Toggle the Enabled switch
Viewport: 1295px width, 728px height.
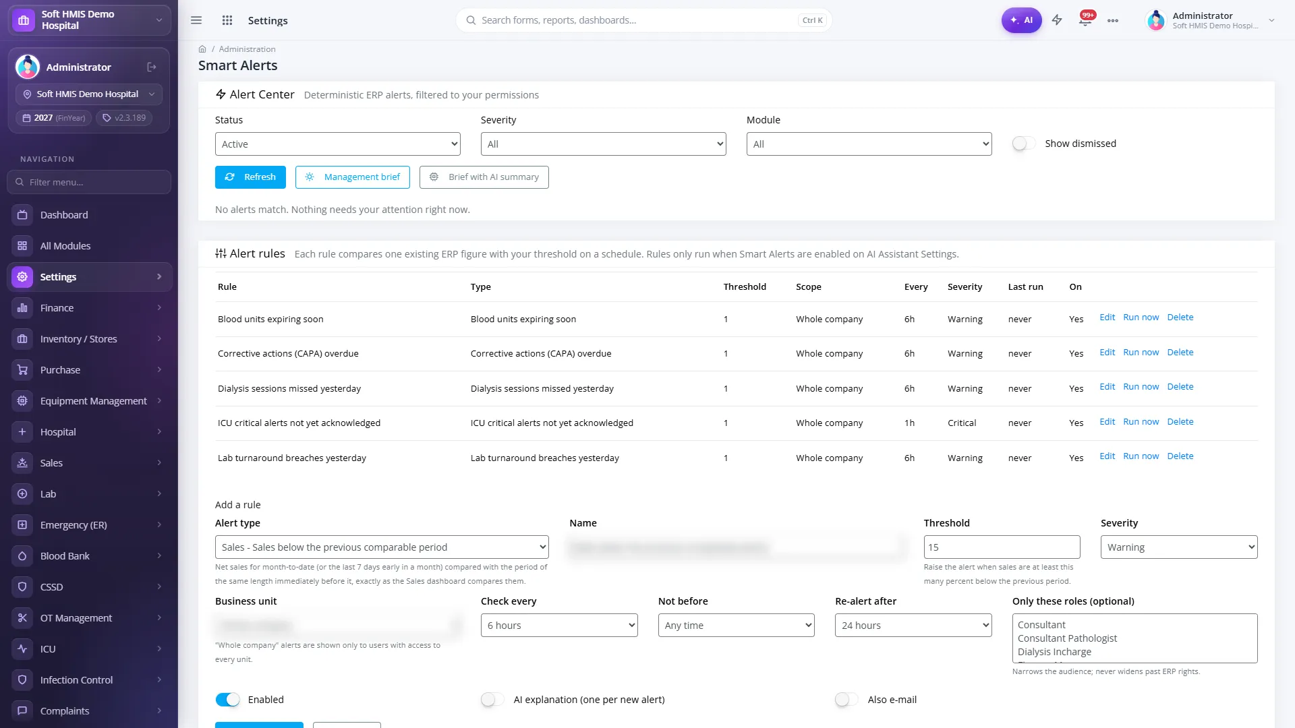coord(227,700)
